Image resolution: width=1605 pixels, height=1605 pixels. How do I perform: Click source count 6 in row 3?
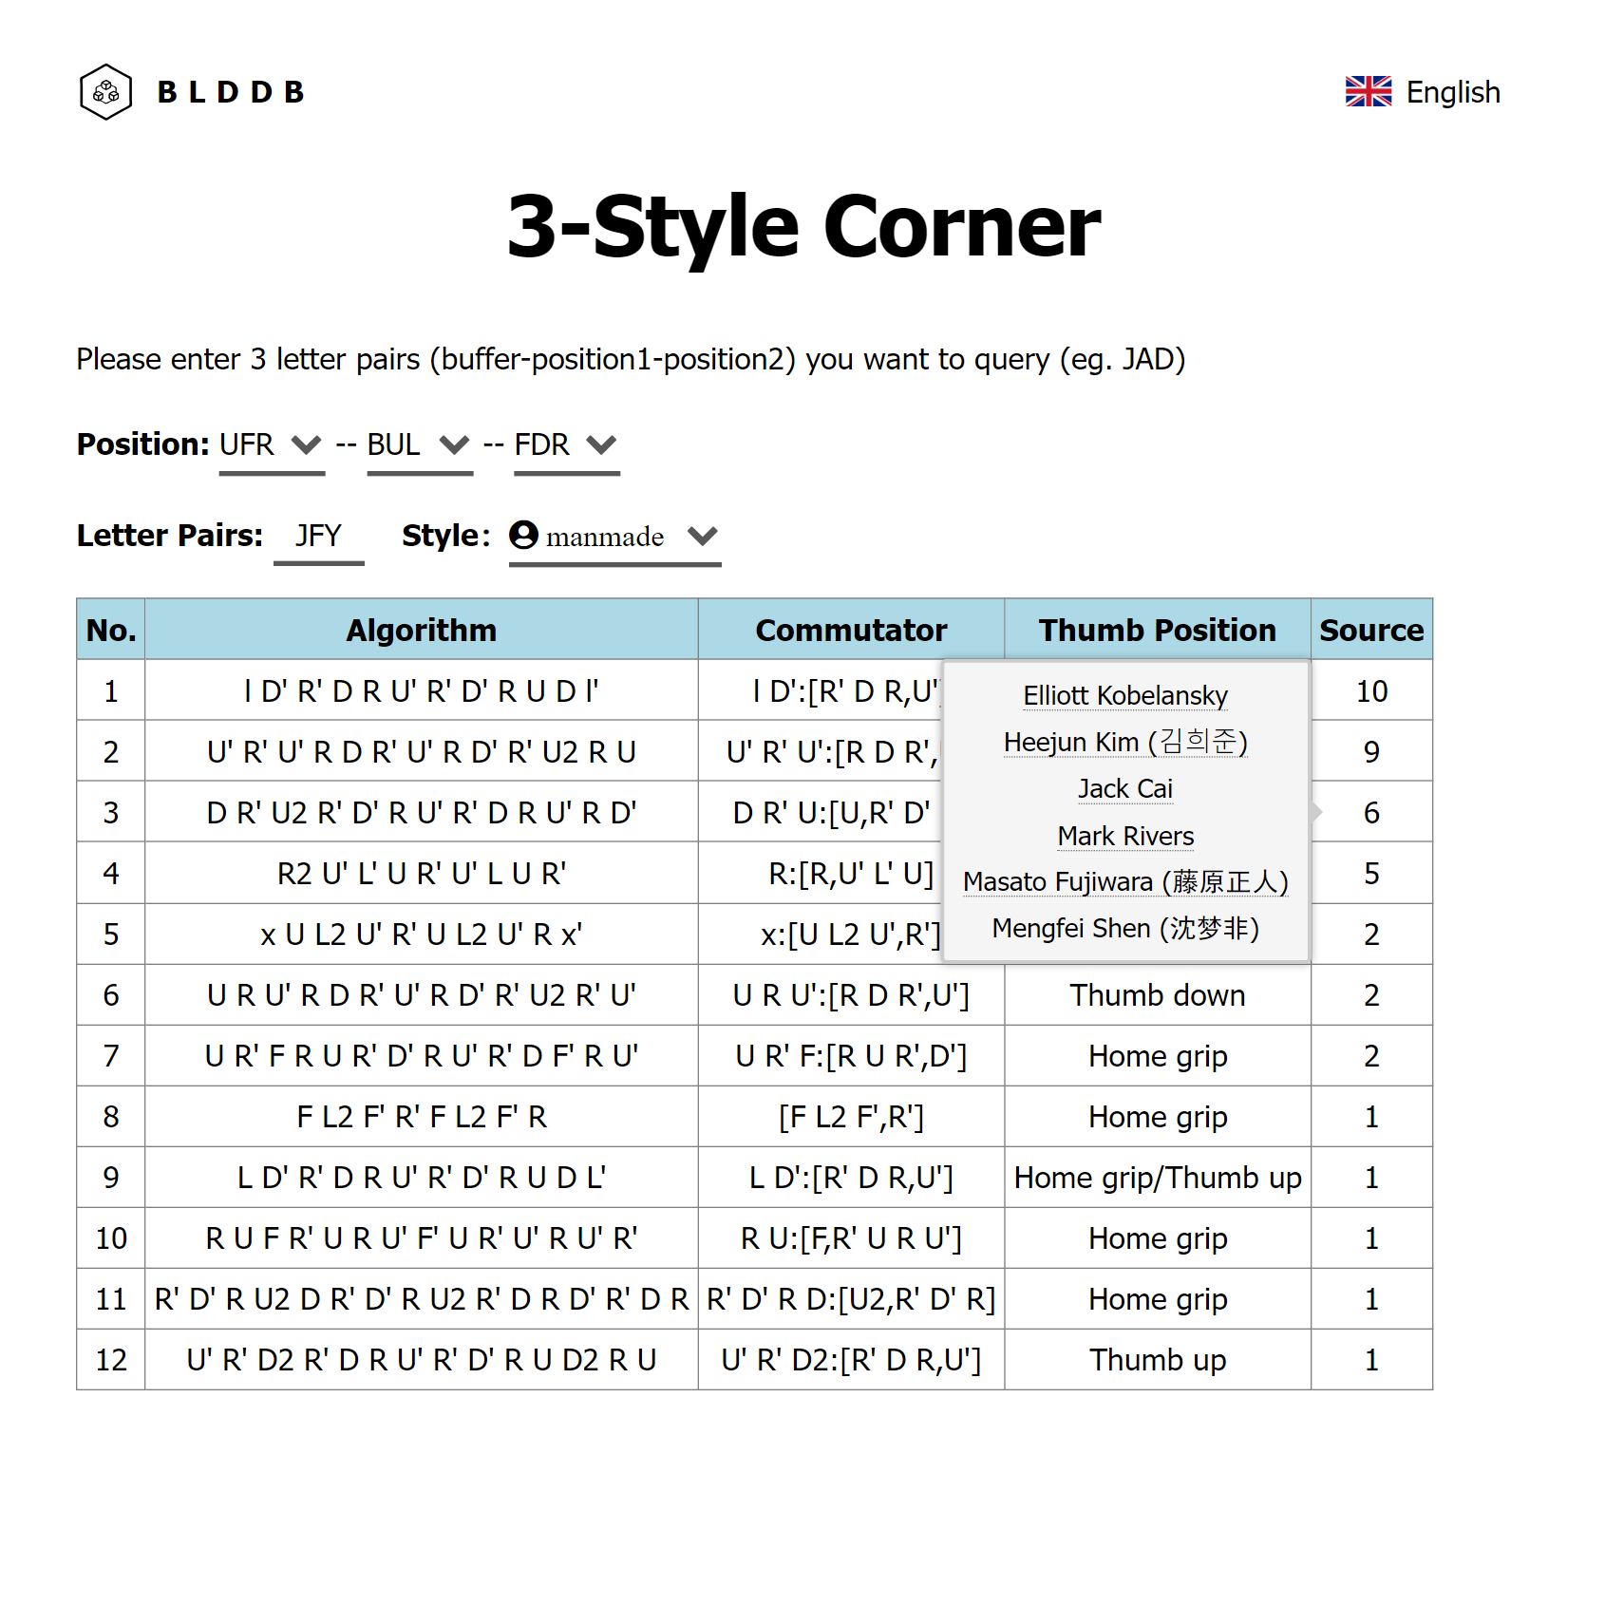[1370, 813]
